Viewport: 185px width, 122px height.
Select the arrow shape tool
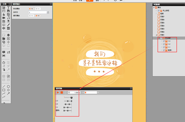click(8, 94)
